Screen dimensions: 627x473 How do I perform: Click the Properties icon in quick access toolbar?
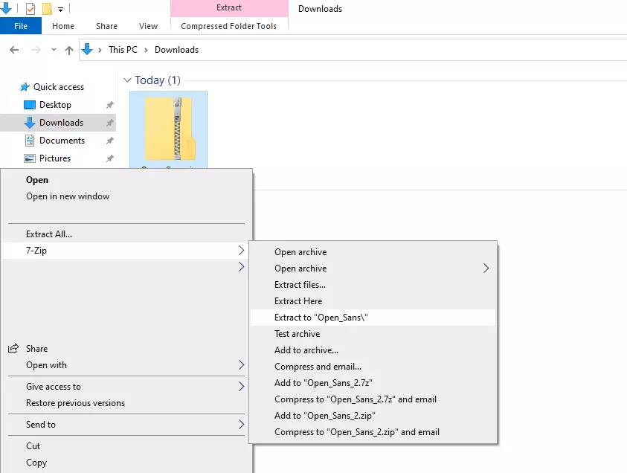click(x=30, y=9)
